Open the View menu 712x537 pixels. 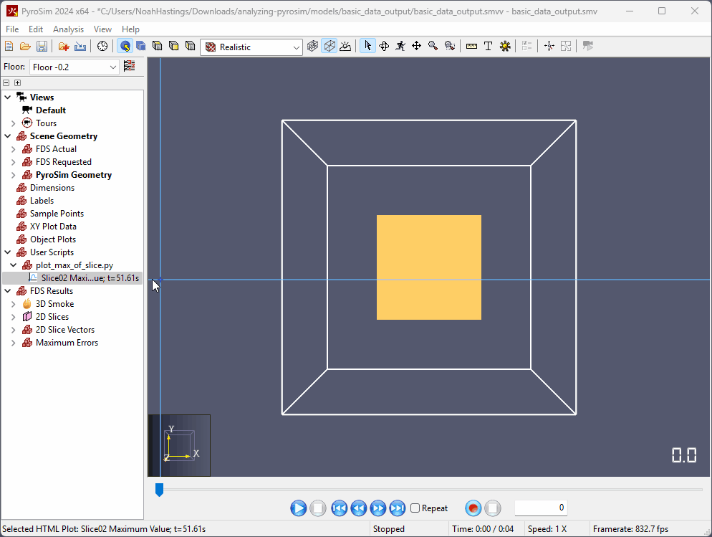click(102, 29)
